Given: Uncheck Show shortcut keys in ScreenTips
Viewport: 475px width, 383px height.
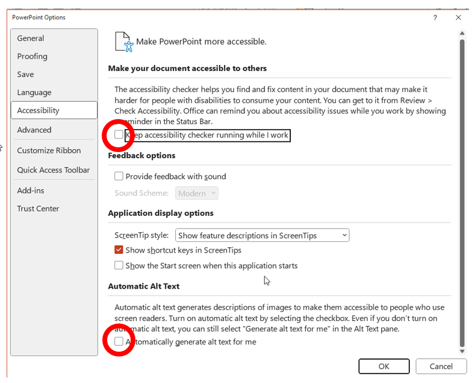Looking at the screenshot, I should (x=119, y=250).
